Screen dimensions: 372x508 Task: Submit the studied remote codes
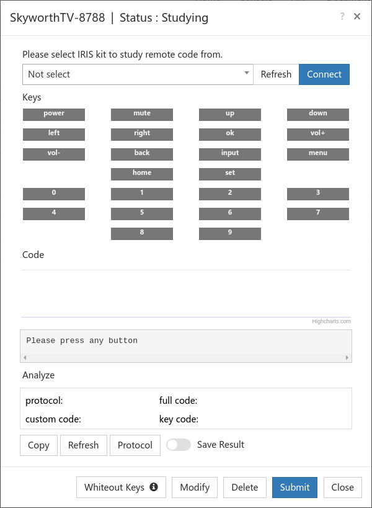[x=294, y=488]
